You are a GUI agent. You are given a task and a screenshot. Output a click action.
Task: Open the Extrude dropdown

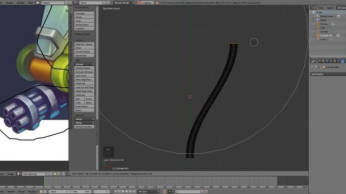coord(84,64)
